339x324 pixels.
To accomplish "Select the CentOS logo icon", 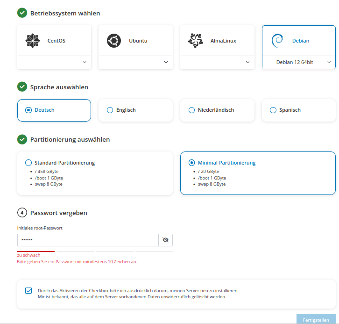I will pyautogui.click(x=33, y=41).
